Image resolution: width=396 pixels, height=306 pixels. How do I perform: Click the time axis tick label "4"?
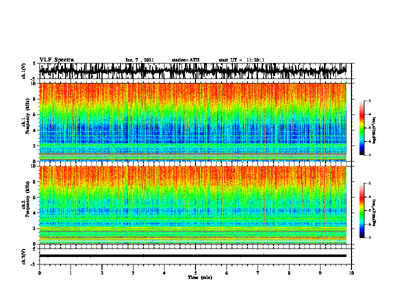click(x=164, y=273)
